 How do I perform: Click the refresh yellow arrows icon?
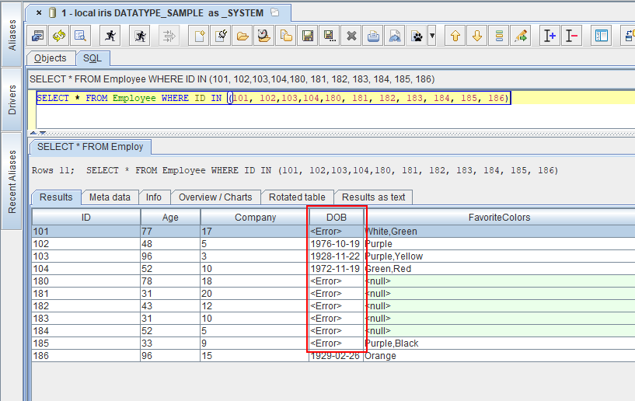59,36
